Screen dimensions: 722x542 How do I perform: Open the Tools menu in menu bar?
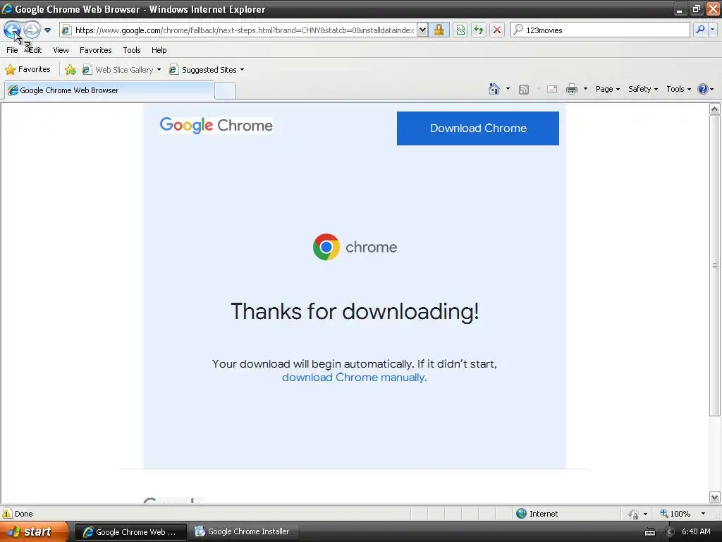pos(132,50)
